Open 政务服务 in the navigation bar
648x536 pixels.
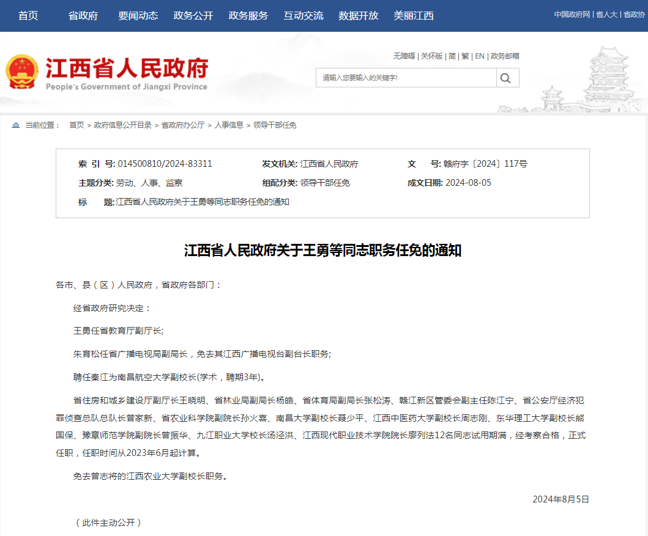[248, 16]
